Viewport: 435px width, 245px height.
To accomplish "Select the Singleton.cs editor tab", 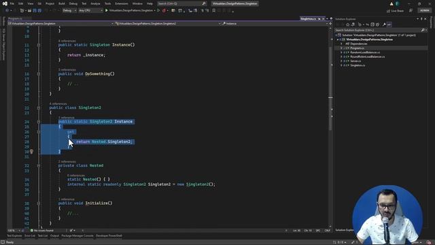I will tap(308, 18).
